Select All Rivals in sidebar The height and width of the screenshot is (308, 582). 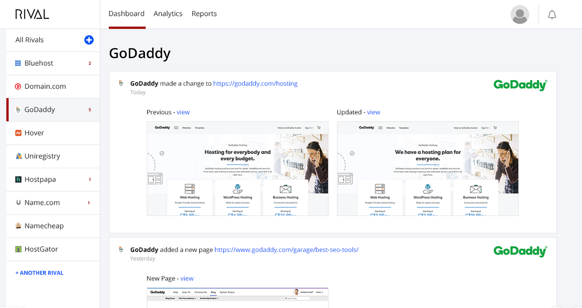coord(29,40)
